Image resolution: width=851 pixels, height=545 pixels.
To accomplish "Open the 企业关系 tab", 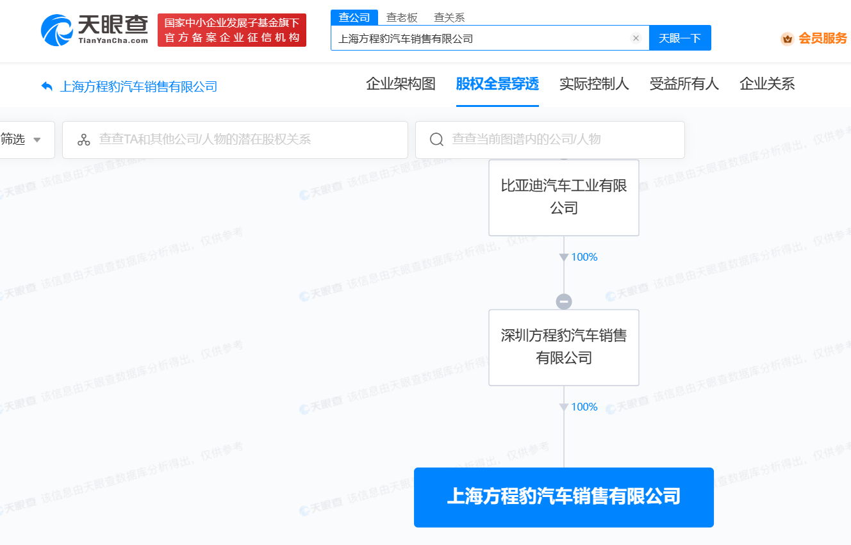I will coord(767,84).
